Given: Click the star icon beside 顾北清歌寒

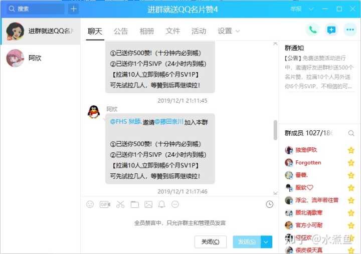Looking at the screenshot, I should point(351,213).
